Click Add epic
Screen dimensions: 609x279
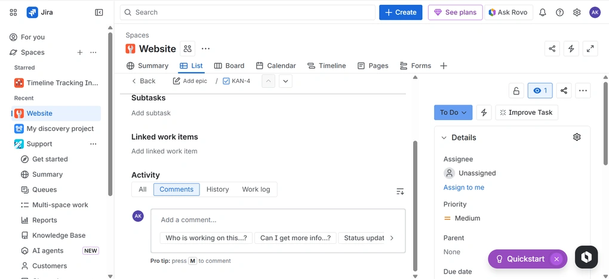coord(190,81)
